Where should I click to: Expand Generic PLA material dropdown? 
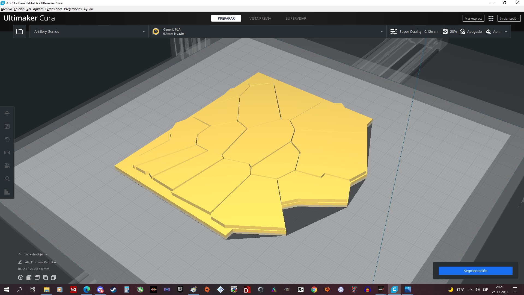[267, 31]
